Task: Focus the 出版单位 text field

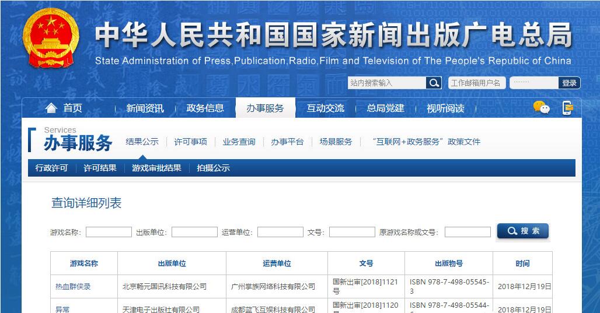Action: [194, 232]
